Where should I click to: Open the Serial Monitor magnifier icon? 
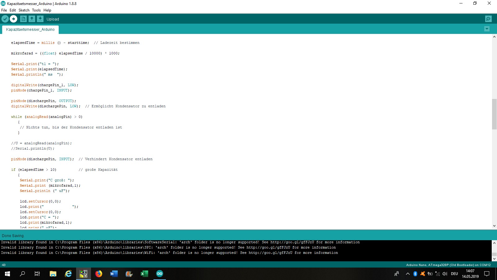488,19
